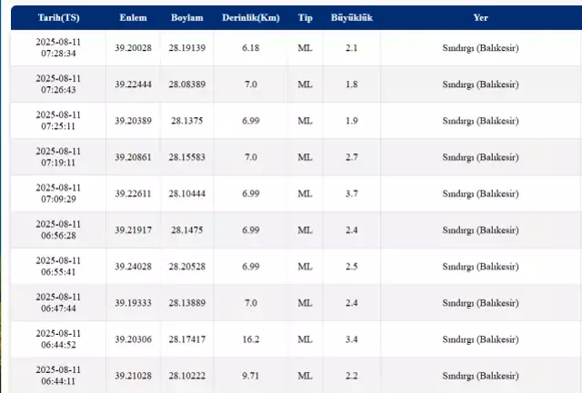This screenshot has width=582, height=393.
Task: Select date cell 2025-08-11 06:44:52
Action: pos(58,339)
